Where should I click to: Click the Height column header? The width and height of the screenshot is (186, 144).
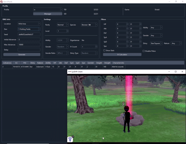[x=99, y=63]
